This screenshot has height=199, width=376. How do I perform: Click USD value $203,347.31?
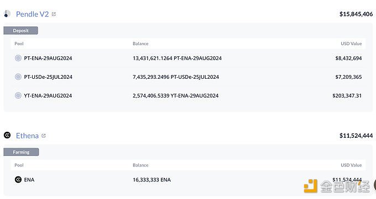(347, 96)
